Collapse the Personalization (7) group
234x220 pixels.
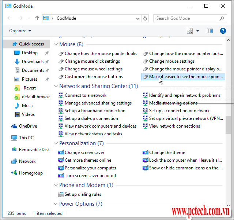[56, 143]
